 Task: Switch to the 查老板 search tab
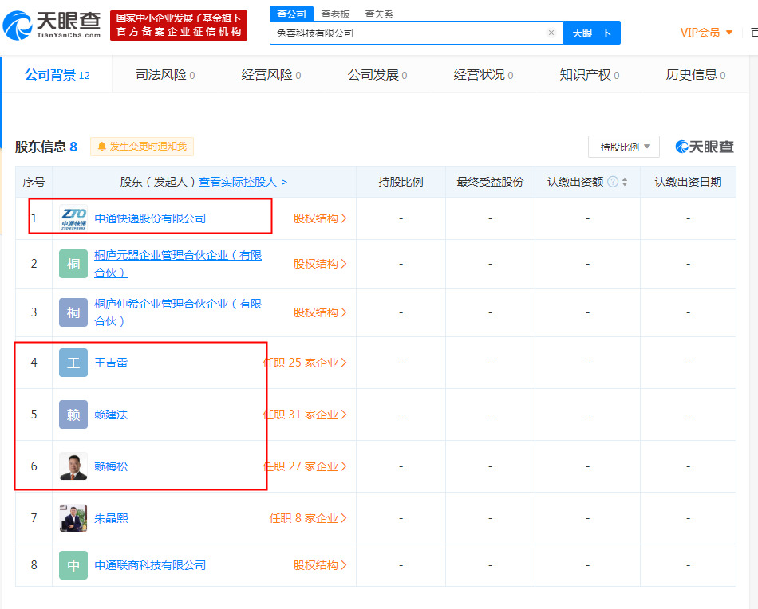335,14
